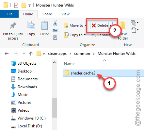
Task: Click the title bar folder icon
Action: 6,5
